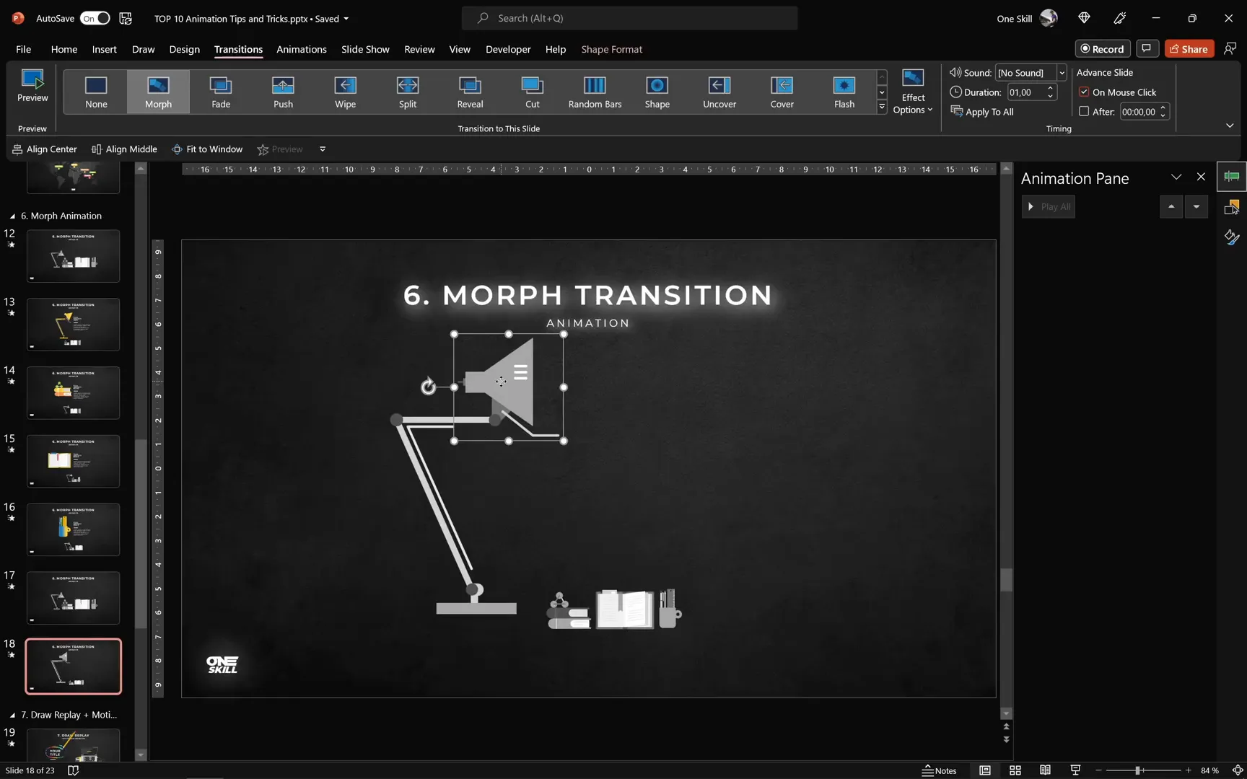Click the Record button

coord(1103,48)
